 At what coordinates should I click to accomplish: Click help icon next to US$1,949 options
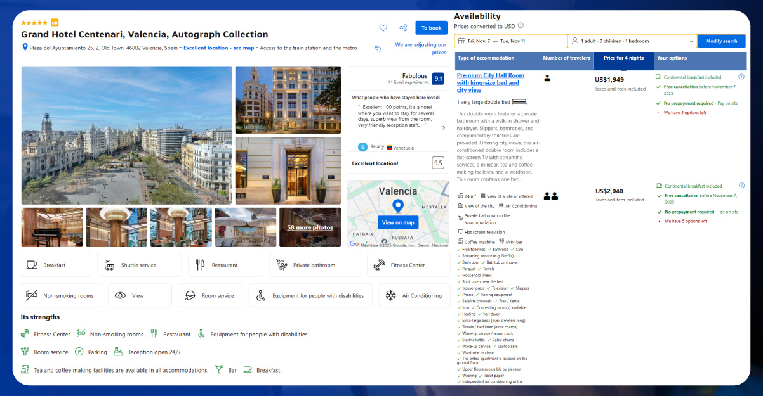pos(741,77)
